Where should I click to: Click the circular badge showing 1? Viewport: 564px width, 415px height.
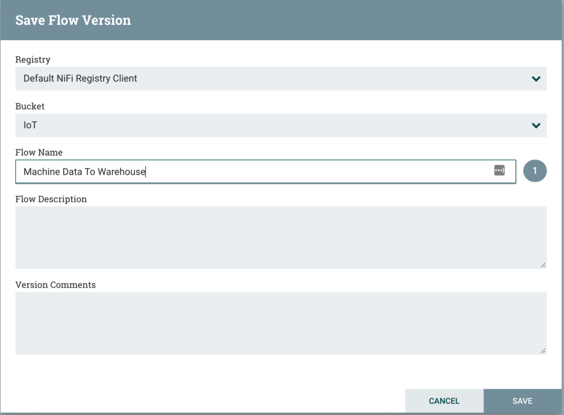pyautogui.click(x=534, y=171)
